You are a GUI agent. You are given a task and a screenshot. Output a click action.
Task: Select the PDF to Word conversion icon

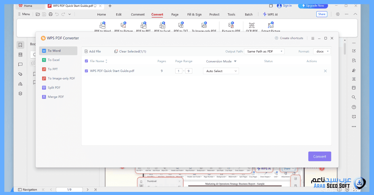point(103,26)
